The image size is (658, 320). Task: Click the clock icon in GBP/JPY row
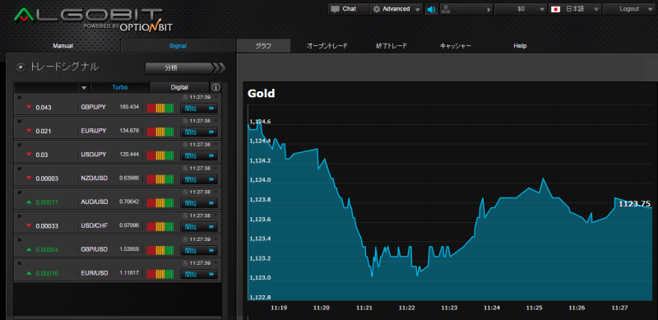(x=185, y=97)
